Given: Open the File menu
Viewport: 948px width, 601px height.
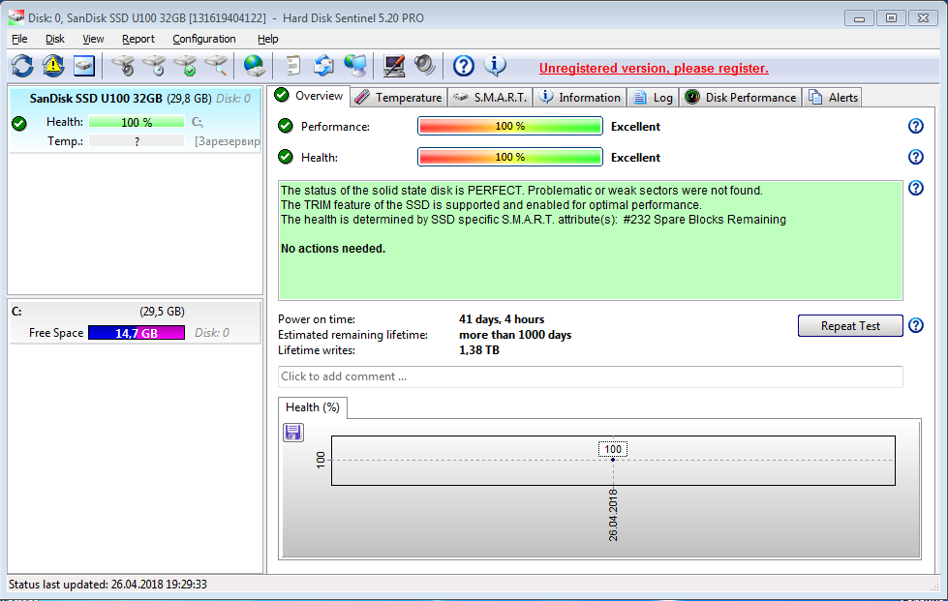Looking at the screenshot, I should 19,39.
